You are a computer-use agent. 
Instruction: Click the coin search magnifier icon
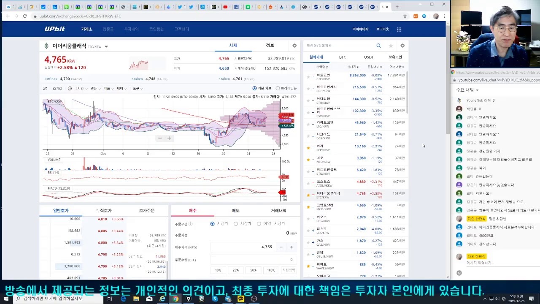(378, 46)
